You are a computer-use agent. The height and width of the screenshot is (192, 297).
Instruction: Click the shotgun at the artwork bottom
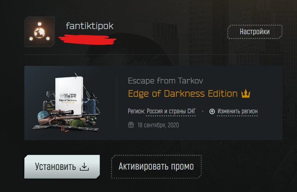click(x=65, y=128)
